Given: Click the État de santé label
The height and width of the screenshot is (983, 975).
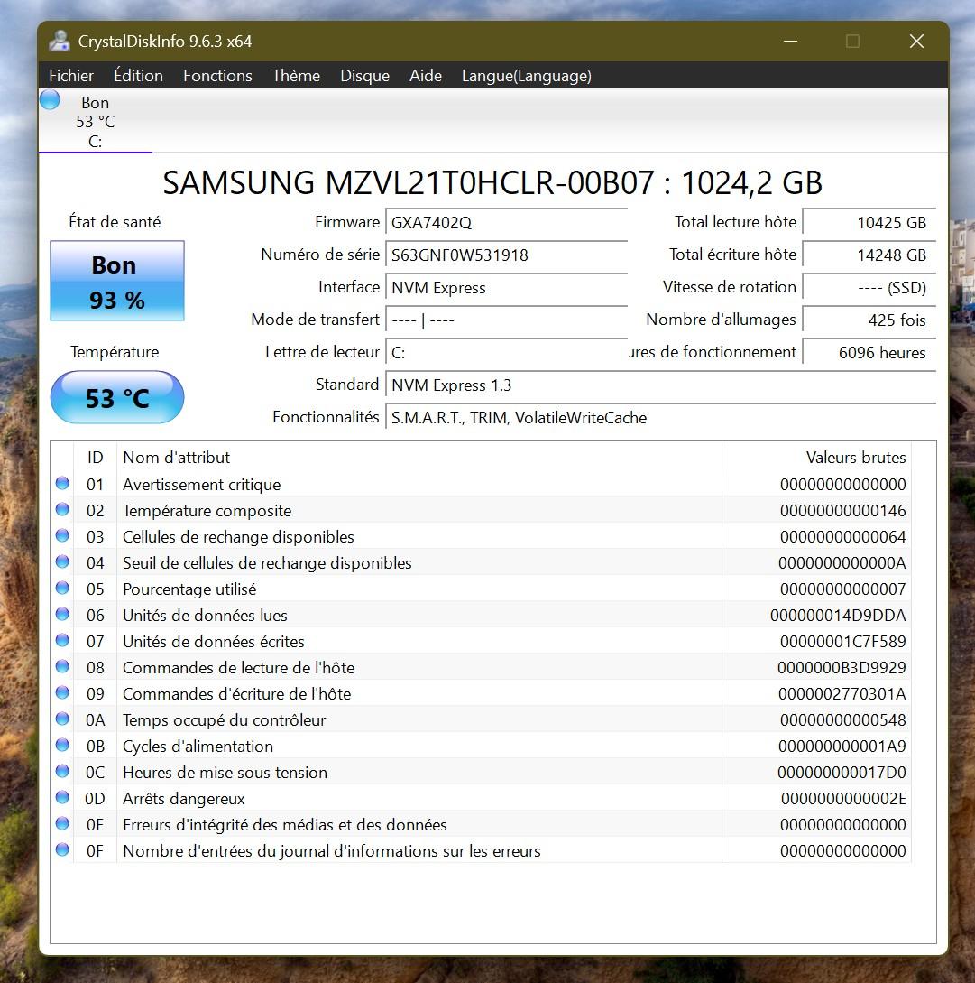Looking at the screenshot, I should [x=115, y=222].
